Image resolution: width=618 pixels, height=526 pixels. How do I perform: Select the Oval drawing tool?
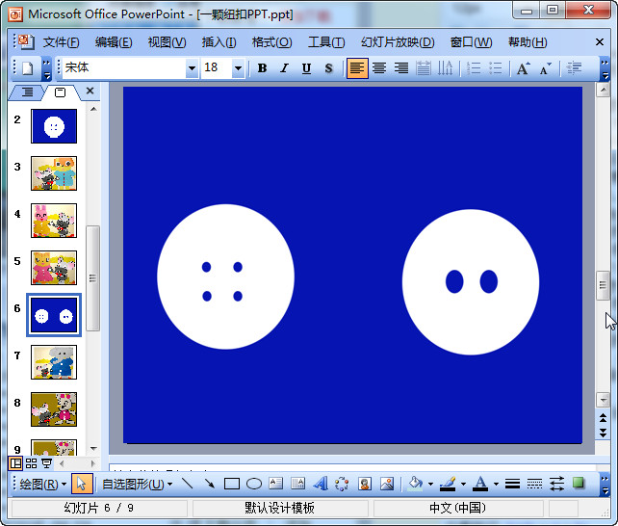point(254,484)
